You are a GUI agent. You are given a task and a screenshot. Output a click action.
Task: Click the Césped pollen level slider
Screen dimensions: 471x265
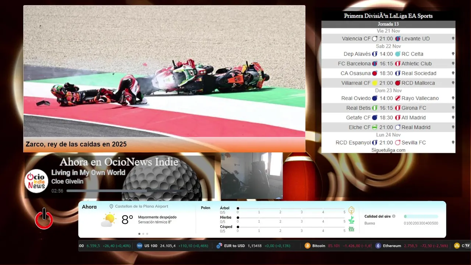click(291, 227)
